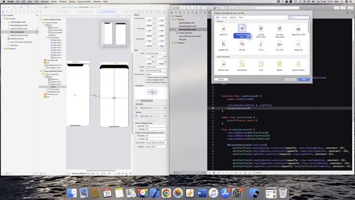Open the Show Frame Rectangle dropdown
The height and width of the screenshot is (200, 355).
click(x=156, y=53)
